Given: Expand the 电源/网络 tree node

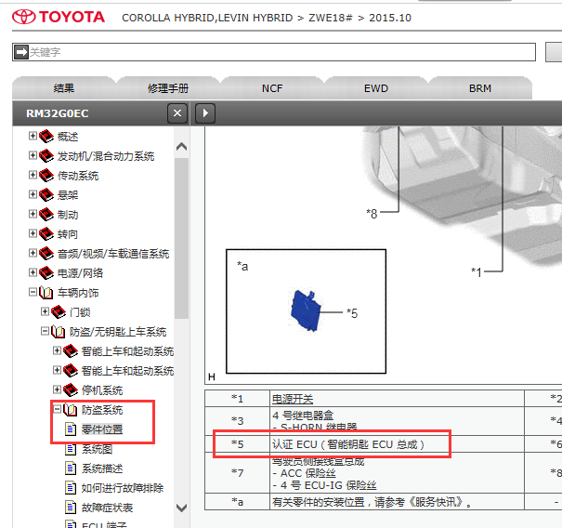Looking at the screenshot, I should pos(33,272).
